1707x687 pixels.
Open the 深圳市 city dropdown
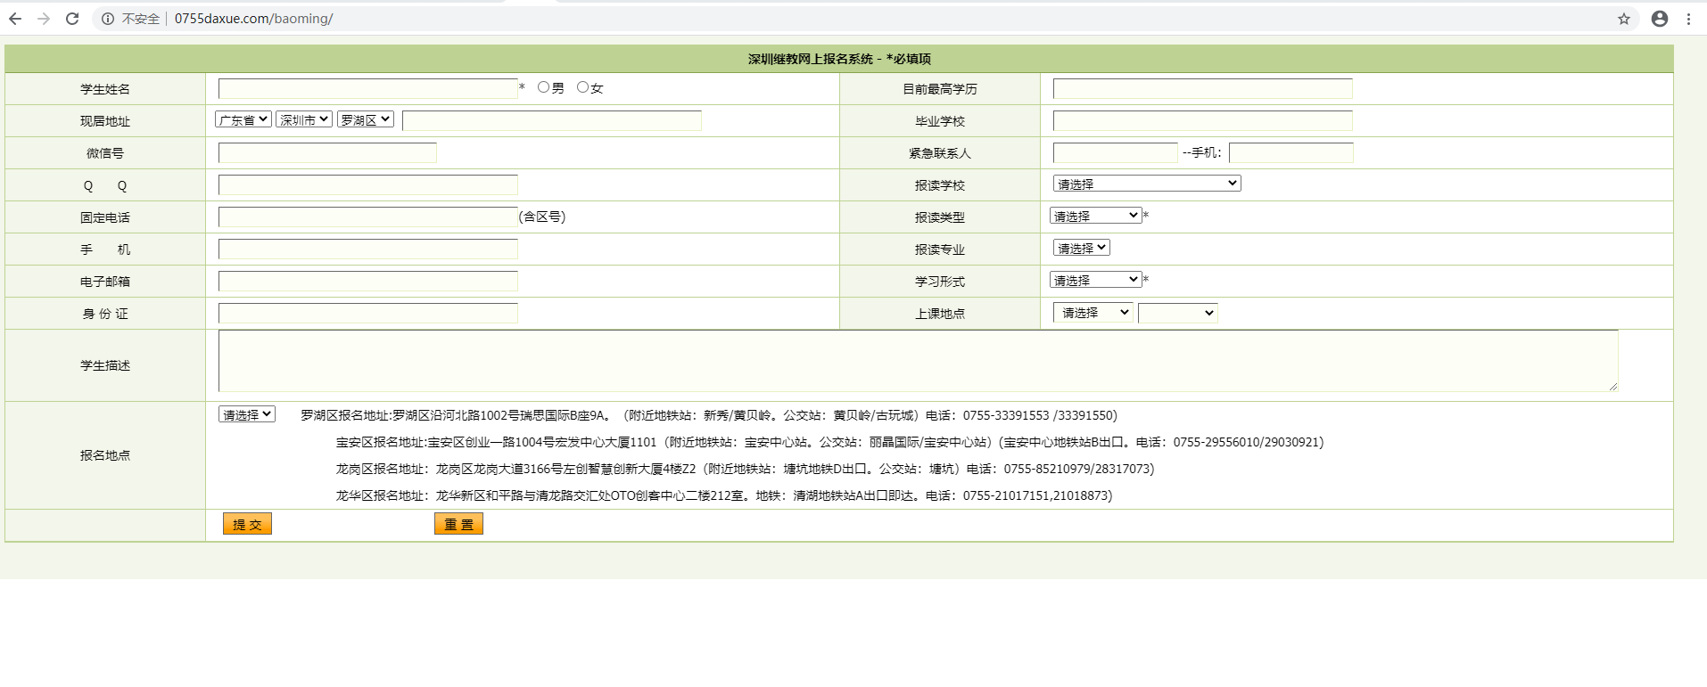[x=304, y=119]
